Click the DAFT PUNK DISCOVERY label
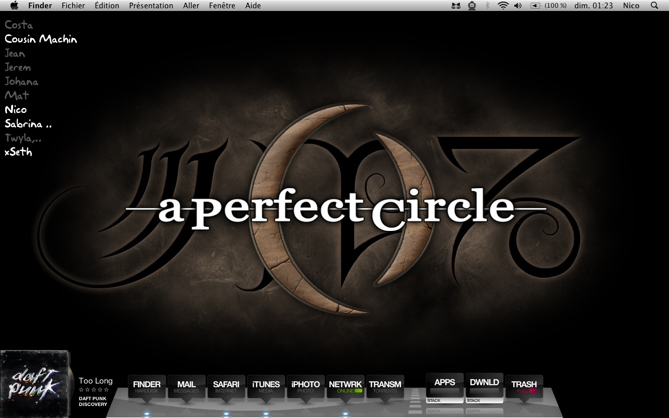The image size is (669, 418). coord(93,401)
